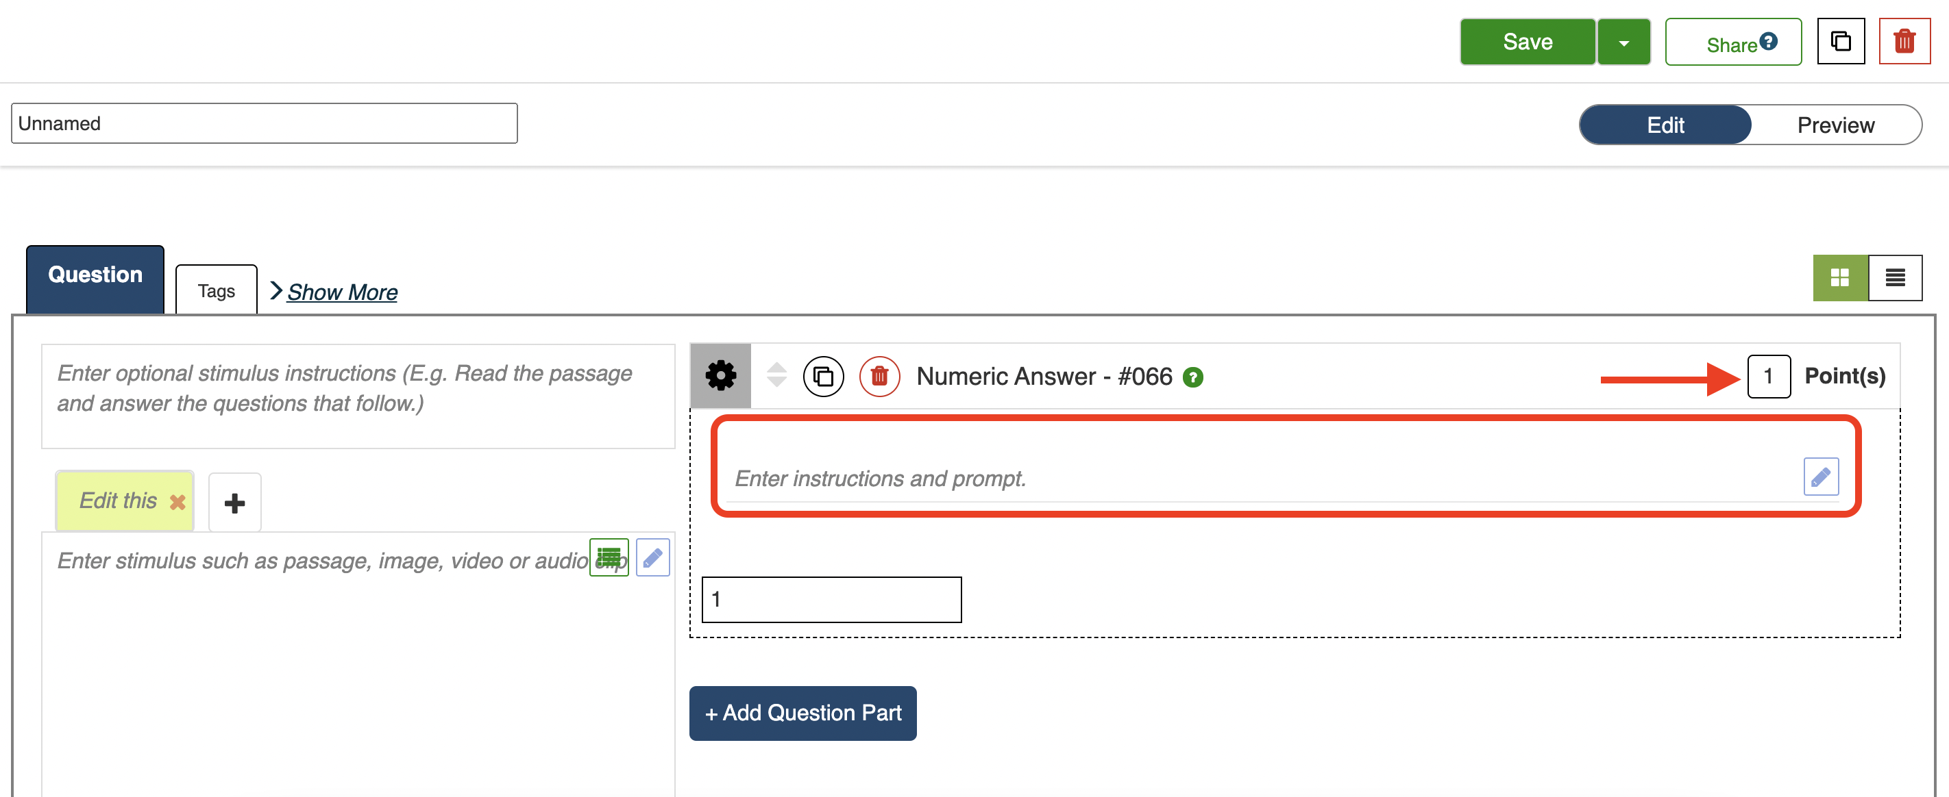Copy the item using the top duplicate icon
Viewport: 1949px width, 797px height.
[1840, 42]
